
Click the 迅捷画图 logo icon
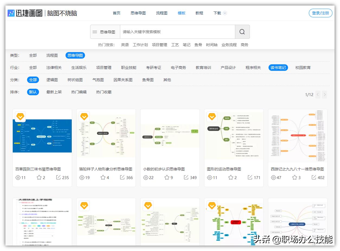tap(10, 13)
